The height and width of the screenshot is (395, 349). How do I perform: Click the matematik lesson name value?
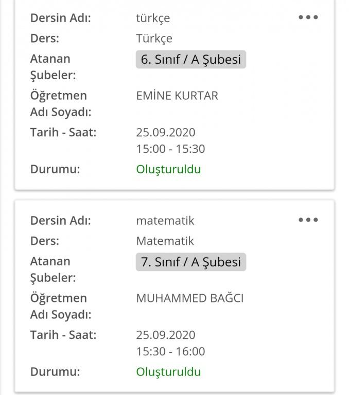(x=165, y=221)
